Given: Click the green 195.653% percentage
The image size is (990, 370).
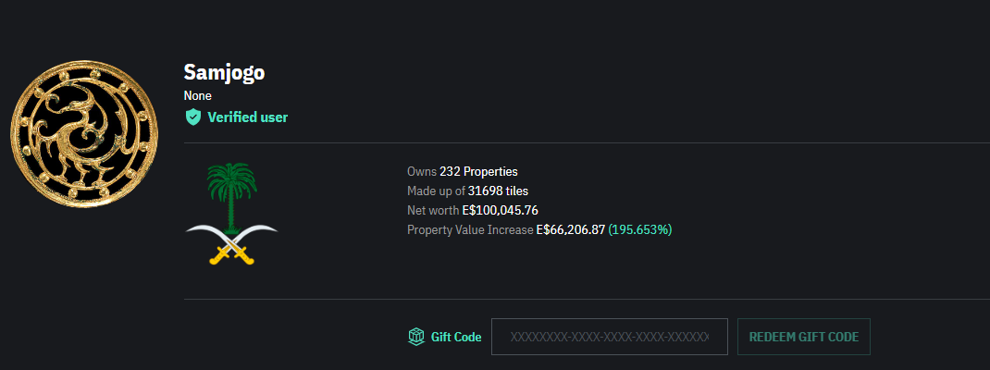Looking at the screenshot, I should [640, 229].
